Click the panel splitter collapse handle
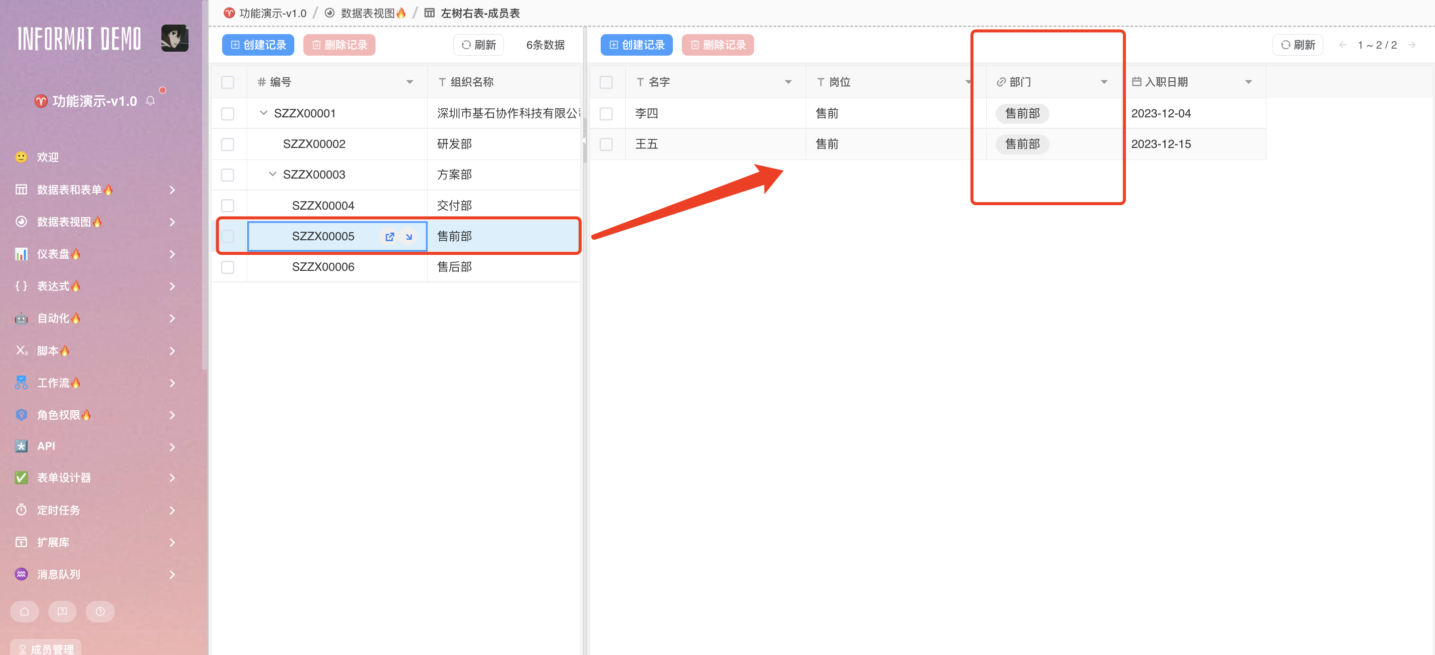The width and height of the screenshot is (1435, 655). 584,140
